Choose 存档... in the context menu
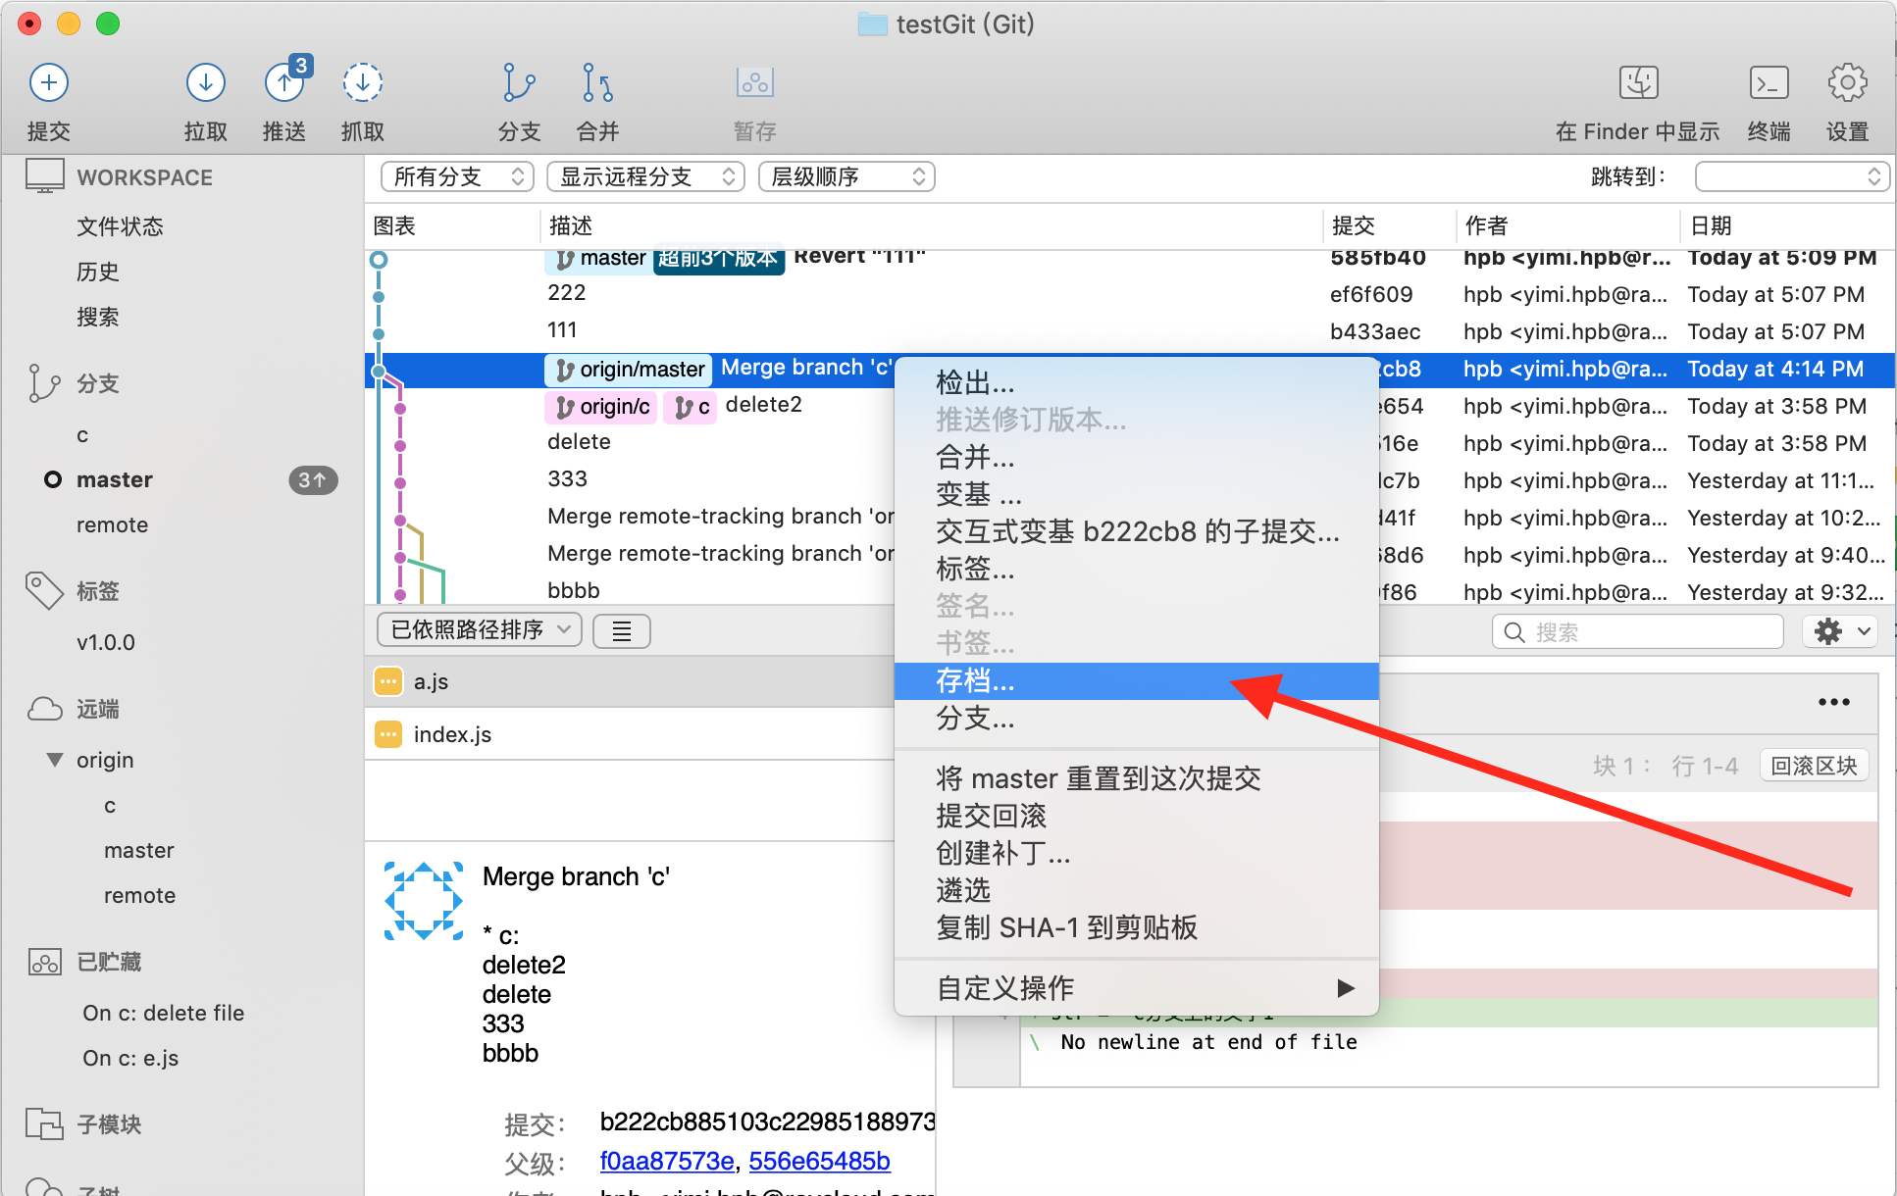The width and height of the screenshot is (1897, 1196). click(x=1137, y=680)
